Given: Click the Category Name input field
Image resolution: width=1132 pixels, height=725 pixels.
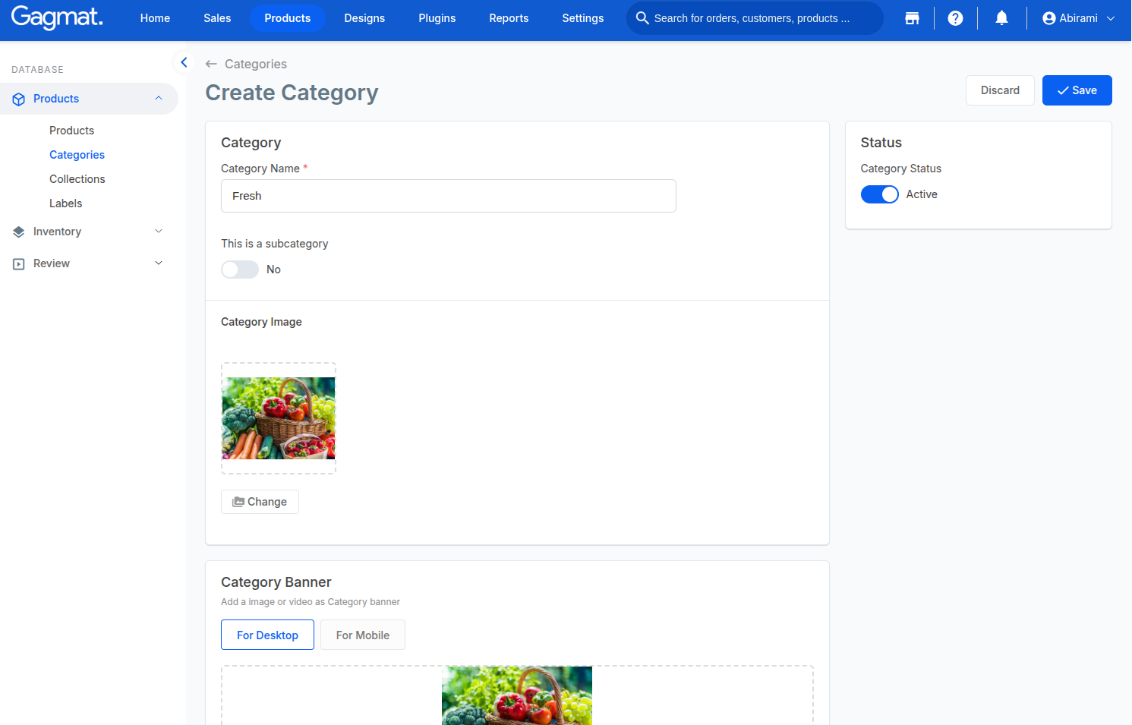Looking at the screenshot, I should 449,196.
